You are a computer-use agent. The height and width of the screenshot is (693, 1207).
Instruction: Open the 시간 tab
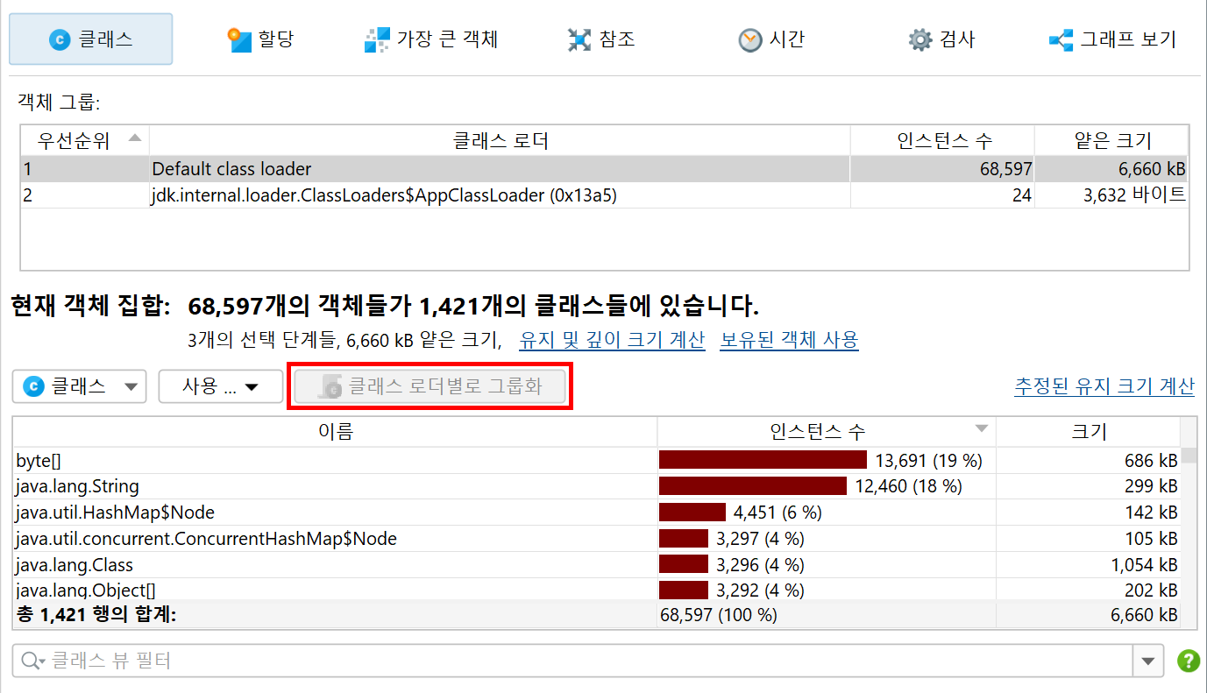pos(771,39)
